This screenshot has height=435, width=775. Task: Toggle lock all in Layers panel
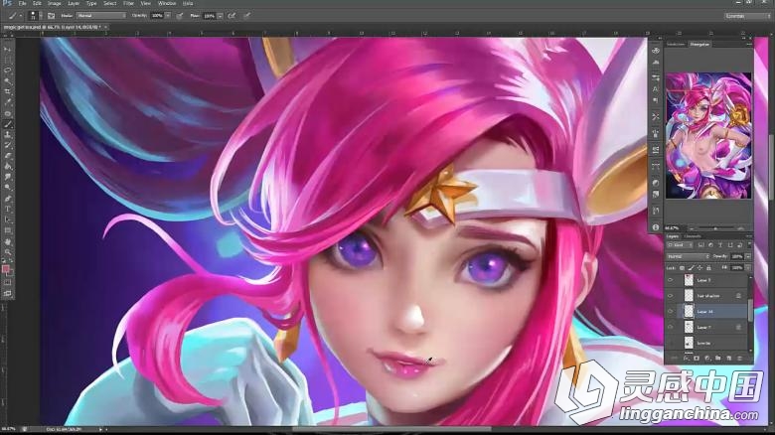[x=708, y=268]
